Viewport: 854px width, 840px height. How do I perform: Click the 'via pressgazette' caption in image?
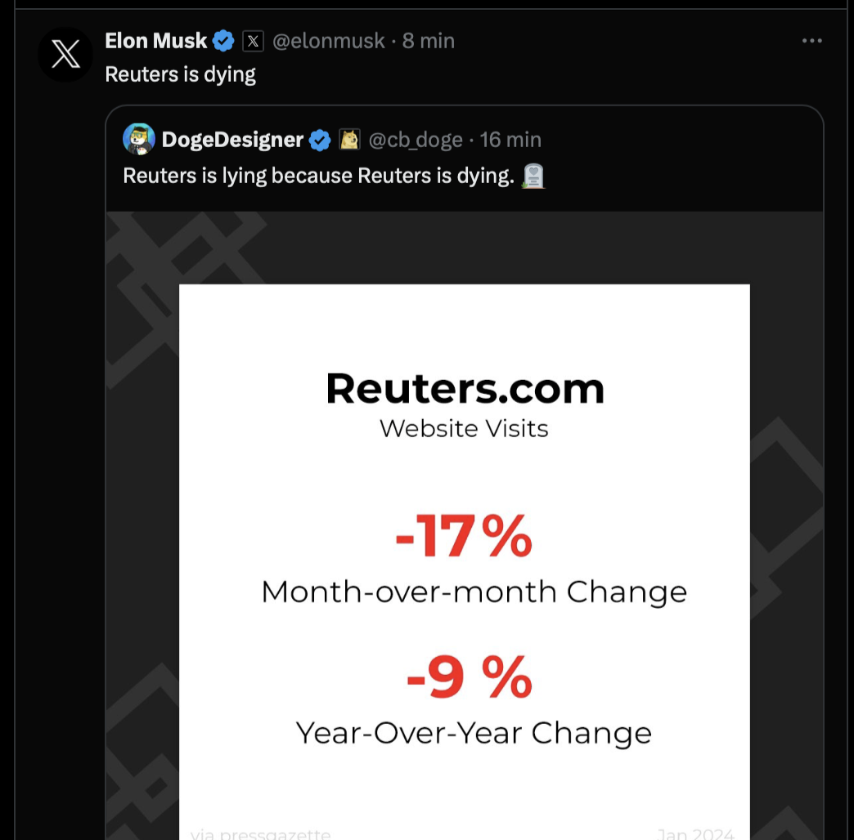tap(260, 833)
